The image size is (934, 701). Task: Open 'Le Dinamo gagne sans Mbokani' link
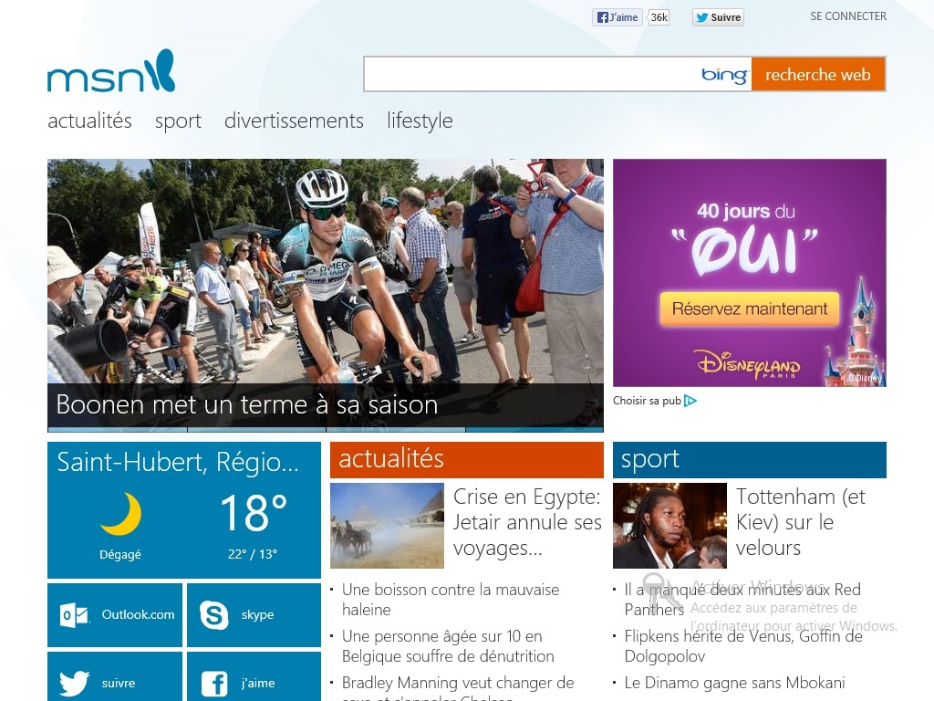tap(734, 683)
